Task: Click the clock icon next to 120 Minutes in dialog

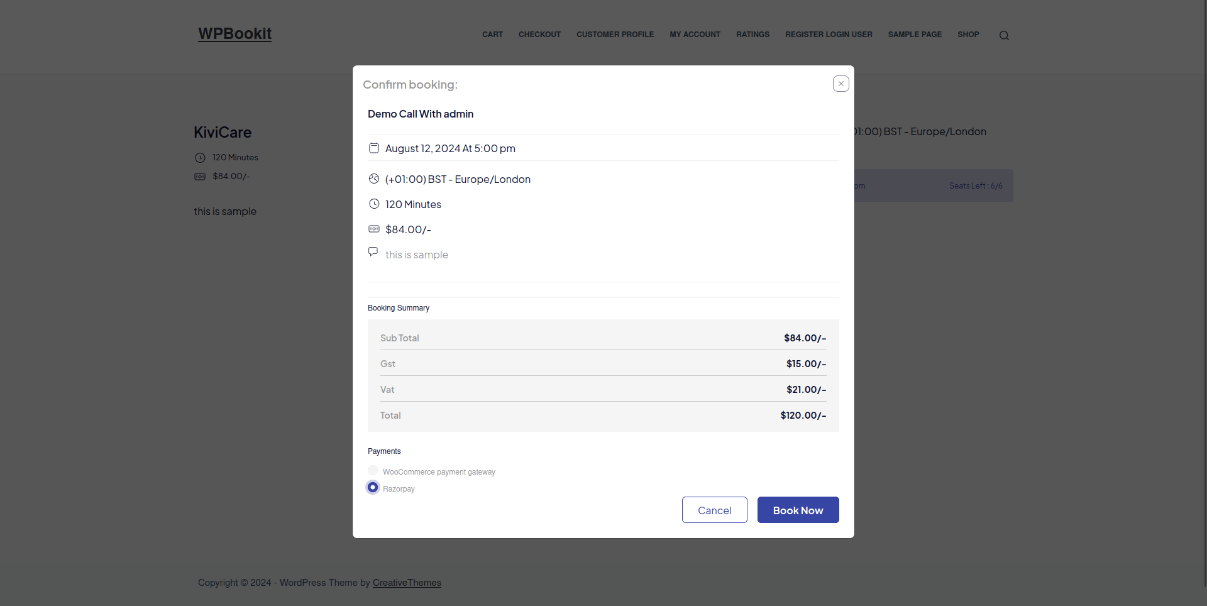Action: pos(374,204)
